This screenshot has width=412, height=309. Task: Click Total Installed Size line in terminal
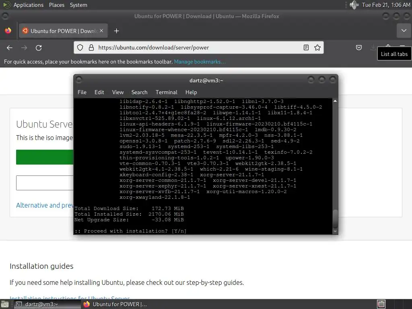[x=129, y=214]
